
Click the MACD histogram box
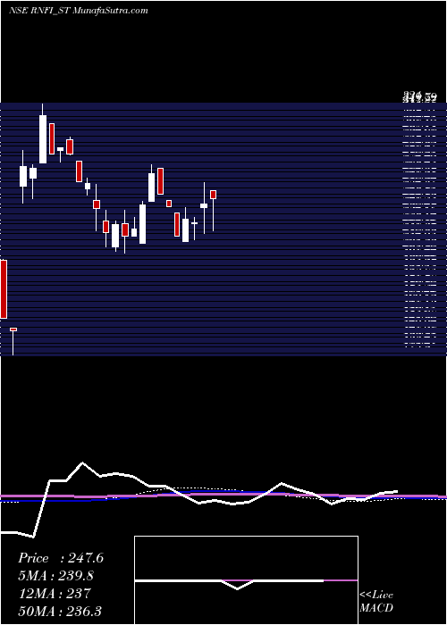tap(246, 580)
